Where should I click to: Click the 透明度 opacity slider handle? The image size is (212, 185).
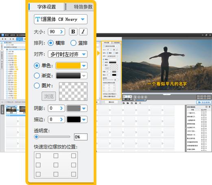(36, 137)
